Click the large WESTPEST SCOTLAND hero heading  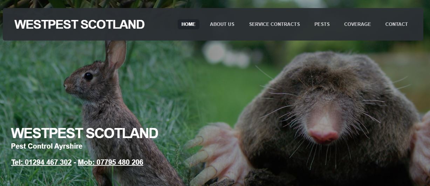(84, 133)
